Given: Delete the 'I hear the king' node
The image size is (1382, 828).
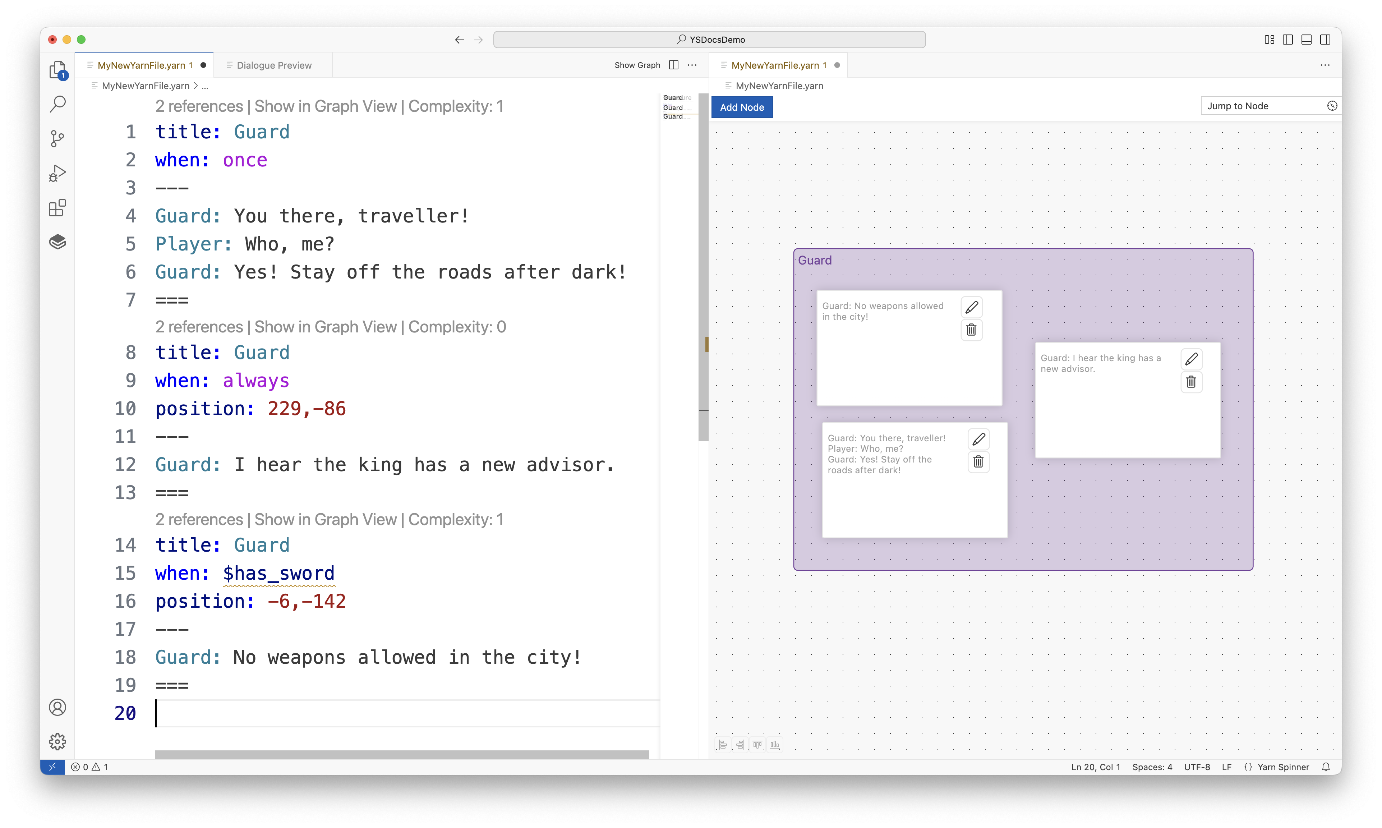Looking at the screenshot, I should click(x=1191, y=382).
